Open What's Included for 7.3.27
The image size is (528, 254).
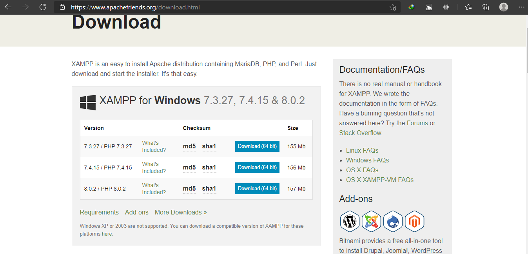(x=154, y=146)
